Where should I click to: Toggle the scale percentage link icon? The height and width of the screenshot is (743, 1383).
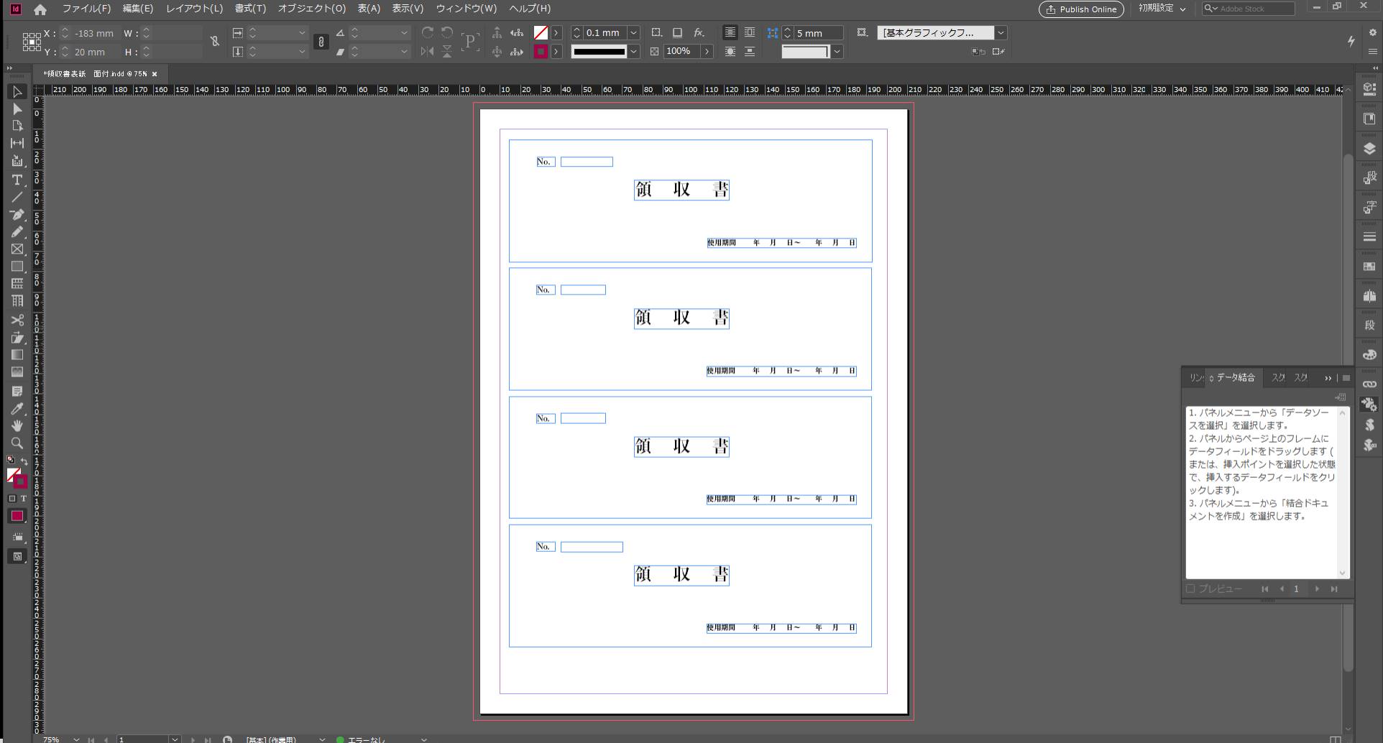coord(321,42)
